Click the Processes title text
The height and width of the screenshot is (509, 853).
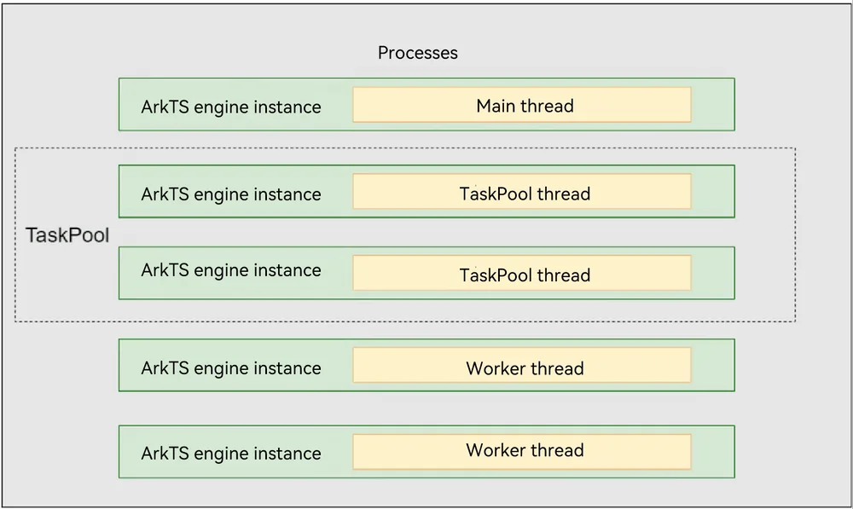click(418, 53)
